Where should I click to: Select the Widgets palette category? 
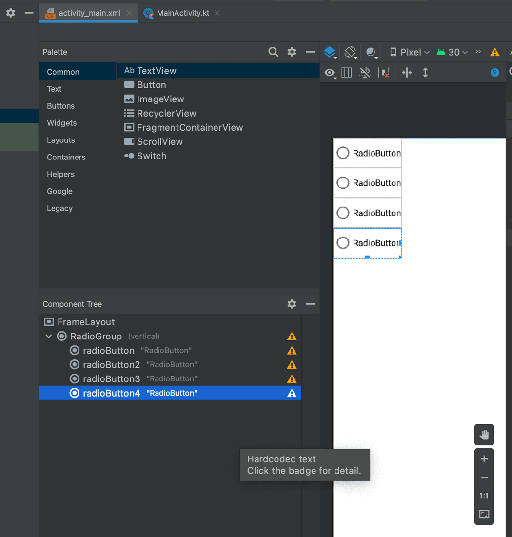pos(62,123)
